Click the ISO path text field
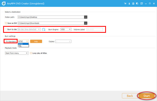 tap(51, 23)
